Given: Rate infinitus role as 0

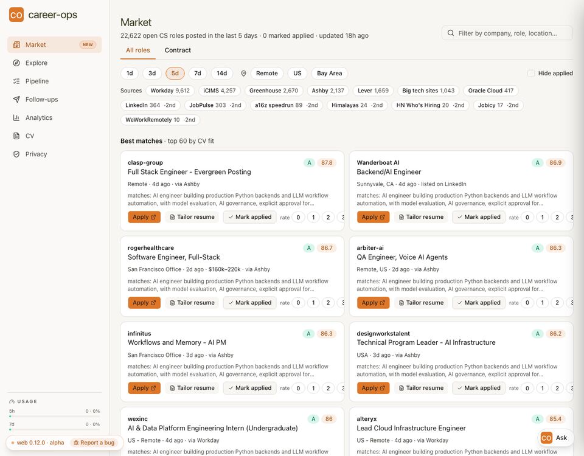Looking at the screenshot, I should click(298, 389).
